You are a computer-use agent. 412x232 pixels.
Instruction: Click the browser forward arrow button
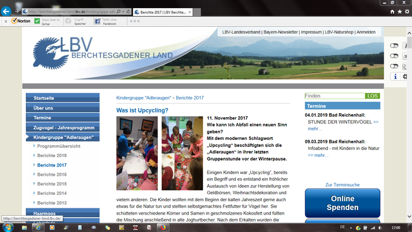17,12
